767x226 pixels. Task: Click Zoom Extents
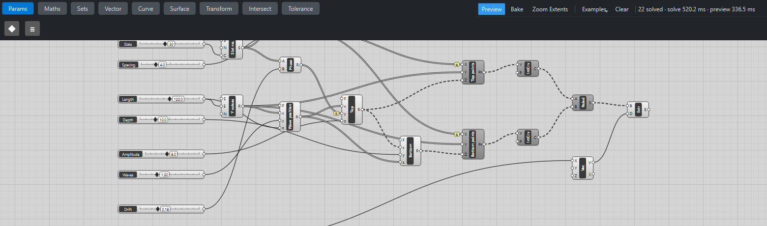coord(550,9)
